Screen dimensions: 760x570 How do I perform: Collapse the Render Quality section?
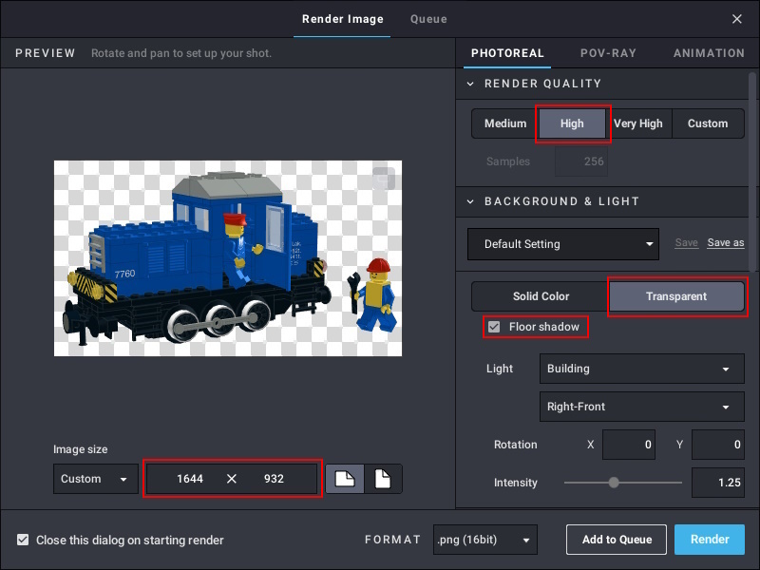(470, 84)
